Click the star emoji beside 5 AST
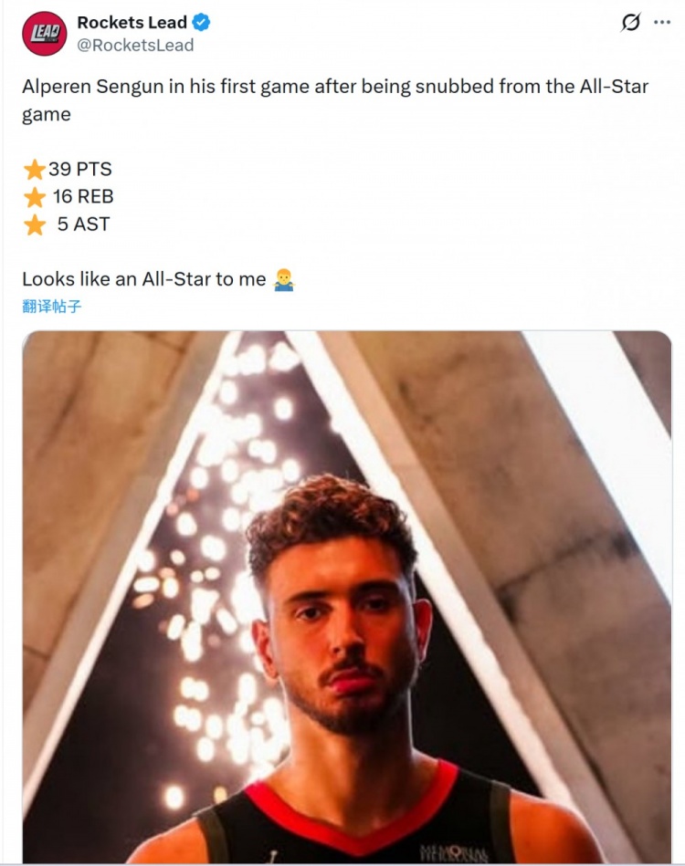The image size is (685, 866). pos(35,224)
